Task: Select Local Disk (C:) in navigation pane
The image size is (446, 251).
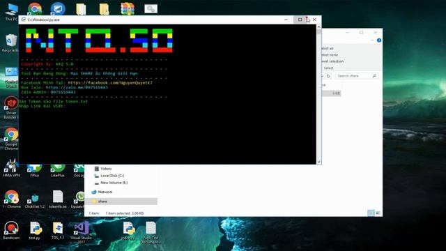Action: coord(112,176)
